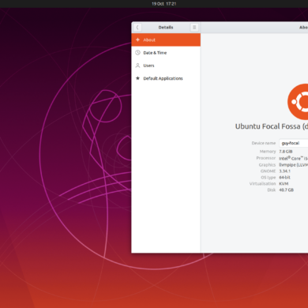Open the top bar clock menu
Viewport: 308px width, 308px height.
[164, 4]
